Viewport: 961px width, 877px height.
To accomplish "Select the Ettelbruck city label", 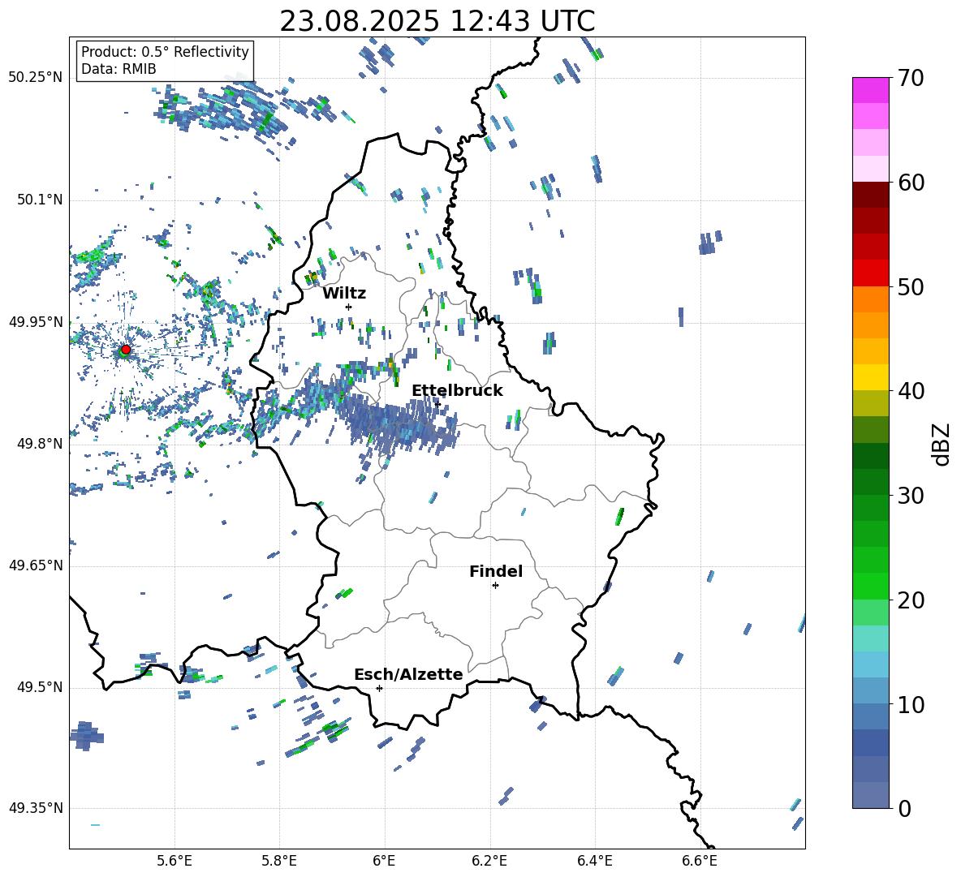I will [x=457, y=391].
